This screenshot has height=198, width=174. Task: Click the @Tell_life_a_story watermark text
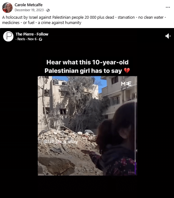point(60,142)
